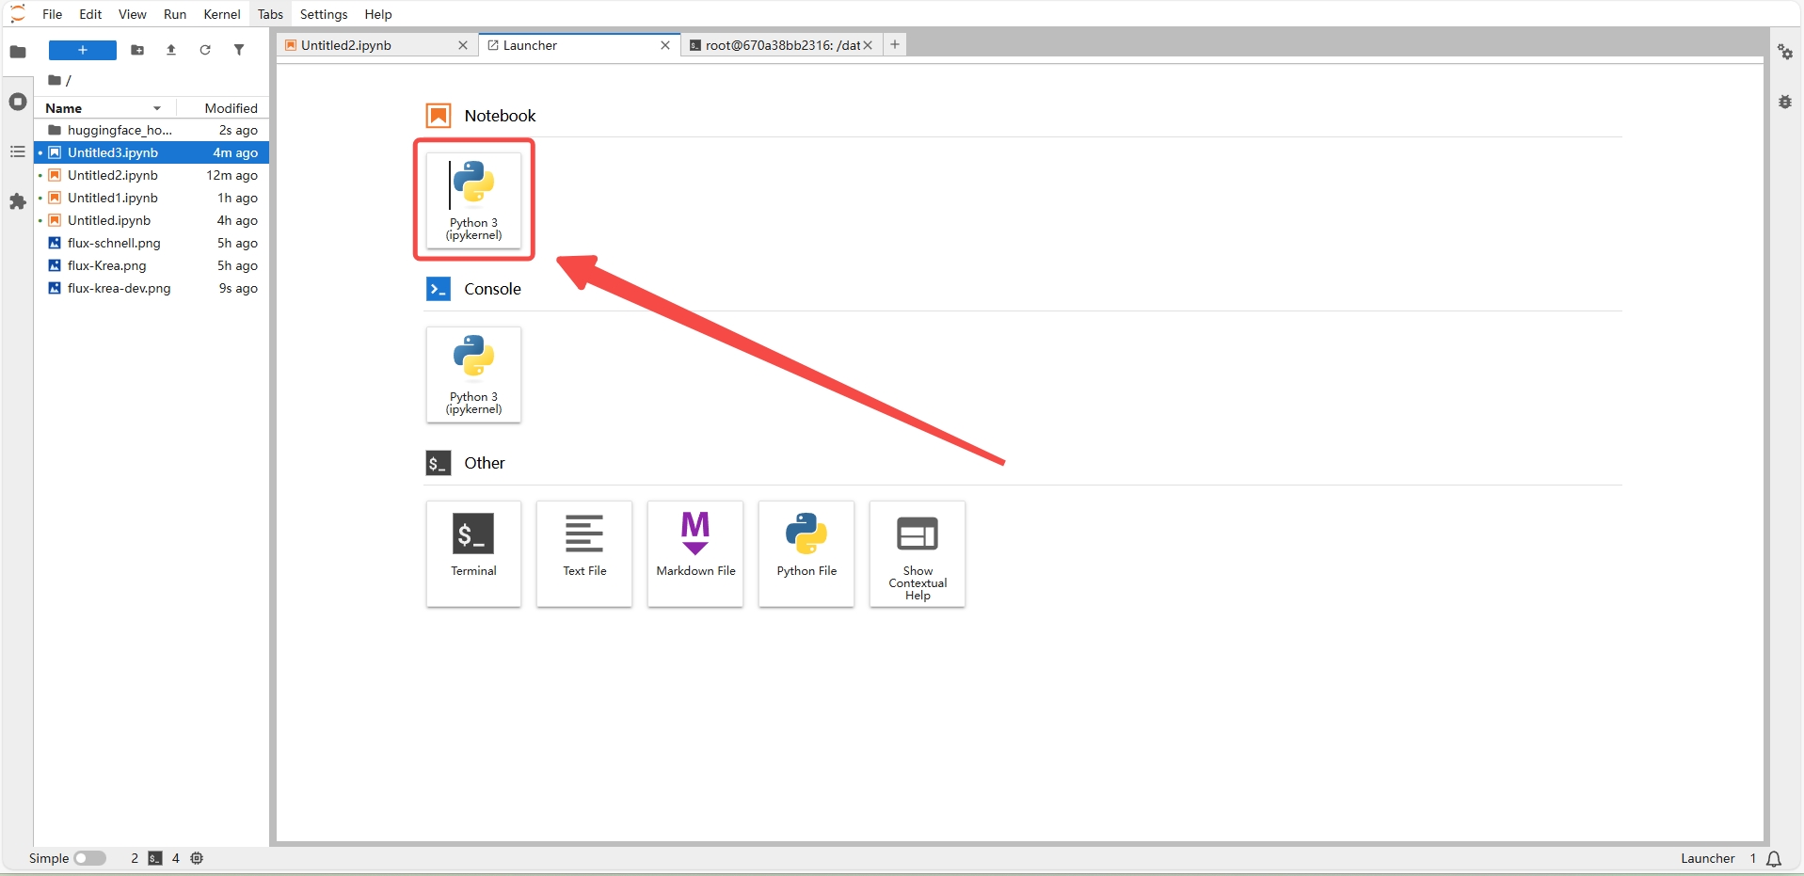The width and height of the screenshot is (1804, 876).
Task: Open a new Terminal from launcher
Action: [x=473, y=553]
